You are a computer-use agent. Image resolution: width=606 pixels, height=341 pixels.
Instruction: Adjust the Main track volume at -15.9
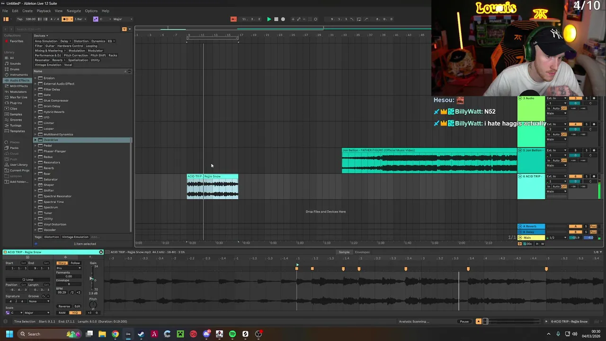575,238
